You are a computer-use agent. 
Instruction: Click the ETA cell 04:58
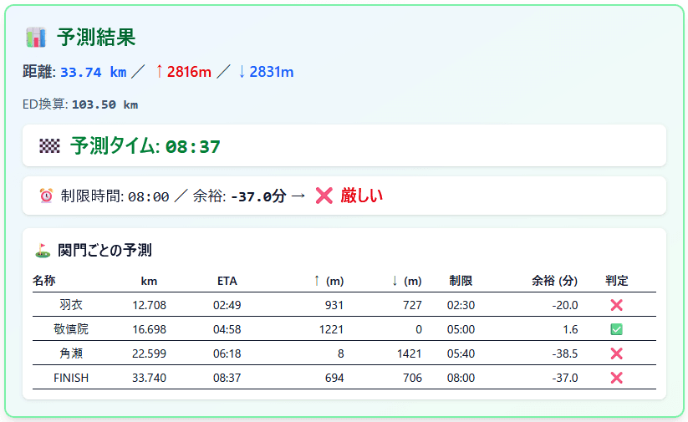[227, 329]
